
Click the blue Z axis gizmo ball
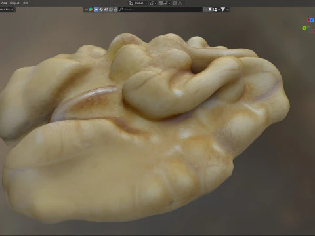pos(312,20)
